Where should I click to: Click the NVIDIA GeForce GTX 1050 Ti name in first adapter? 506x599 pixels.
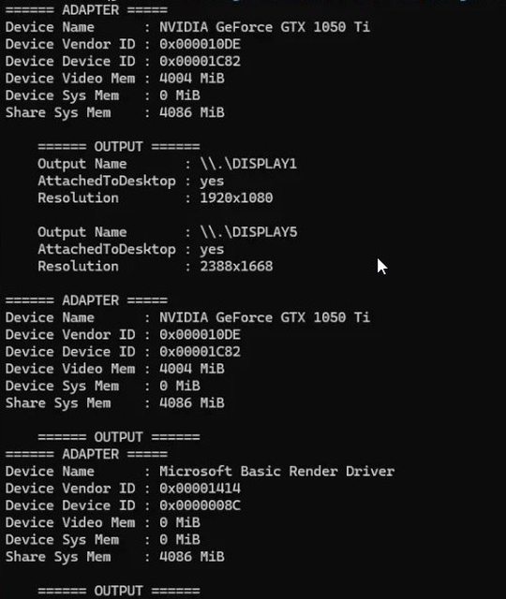[x=264, y=27]
